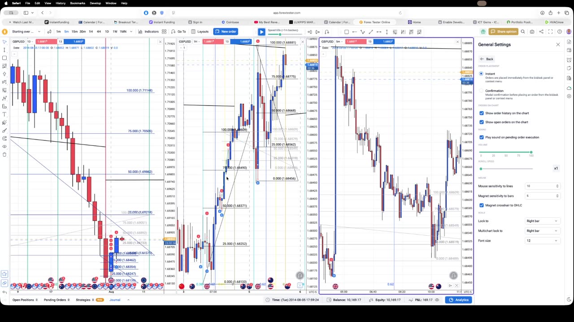Open the 5m timeframe dropdown on right chart

click(x=339, y=42)
